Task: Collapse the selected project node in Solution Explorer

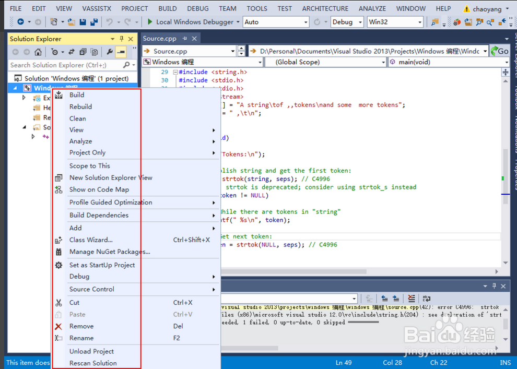Action: pos(15,88)
